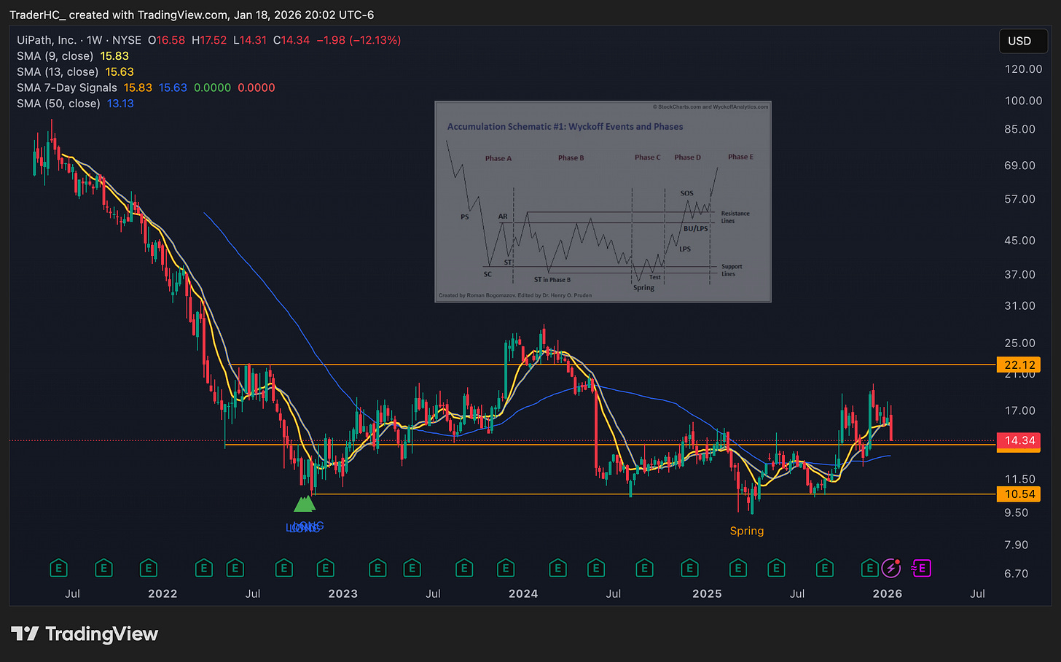Click the 11.50 price axis value
The image size is (1061, 662).
[1019, 480]
